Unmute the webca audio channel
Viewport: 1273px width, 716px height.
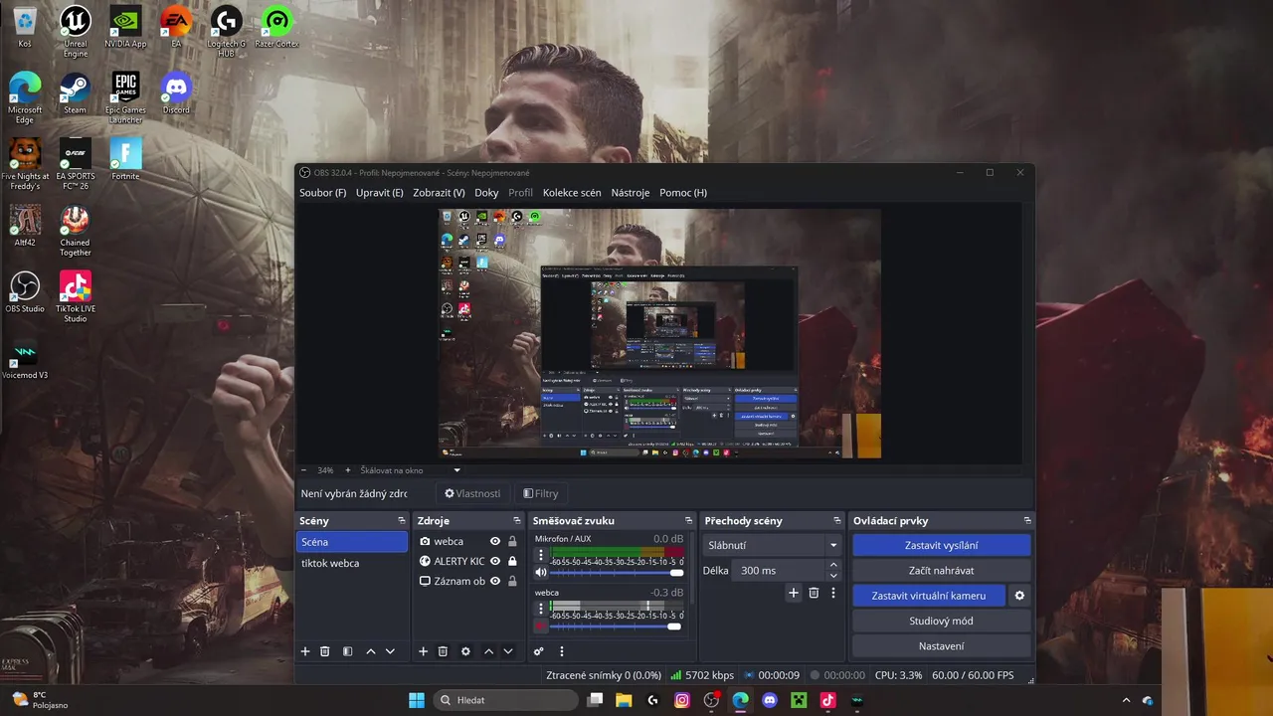point(541,626)
